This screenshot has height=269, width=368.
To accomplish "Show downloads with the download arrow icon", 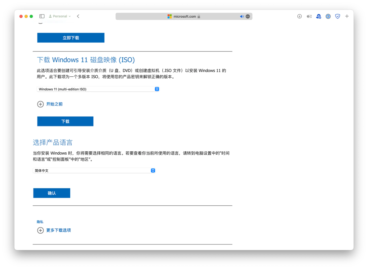I will point(299,16).
